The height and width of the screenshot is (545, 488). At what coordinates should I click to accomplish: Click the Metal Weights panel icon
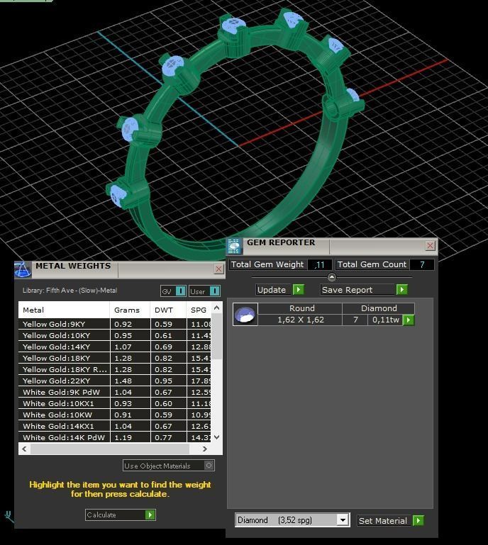click(x=23, y=270)
